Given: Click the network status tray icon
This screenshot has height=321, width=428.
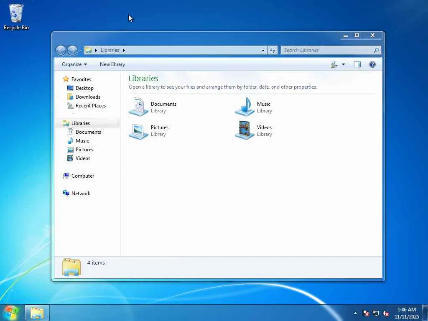Looking at the screenshot, I should point(376,313).
